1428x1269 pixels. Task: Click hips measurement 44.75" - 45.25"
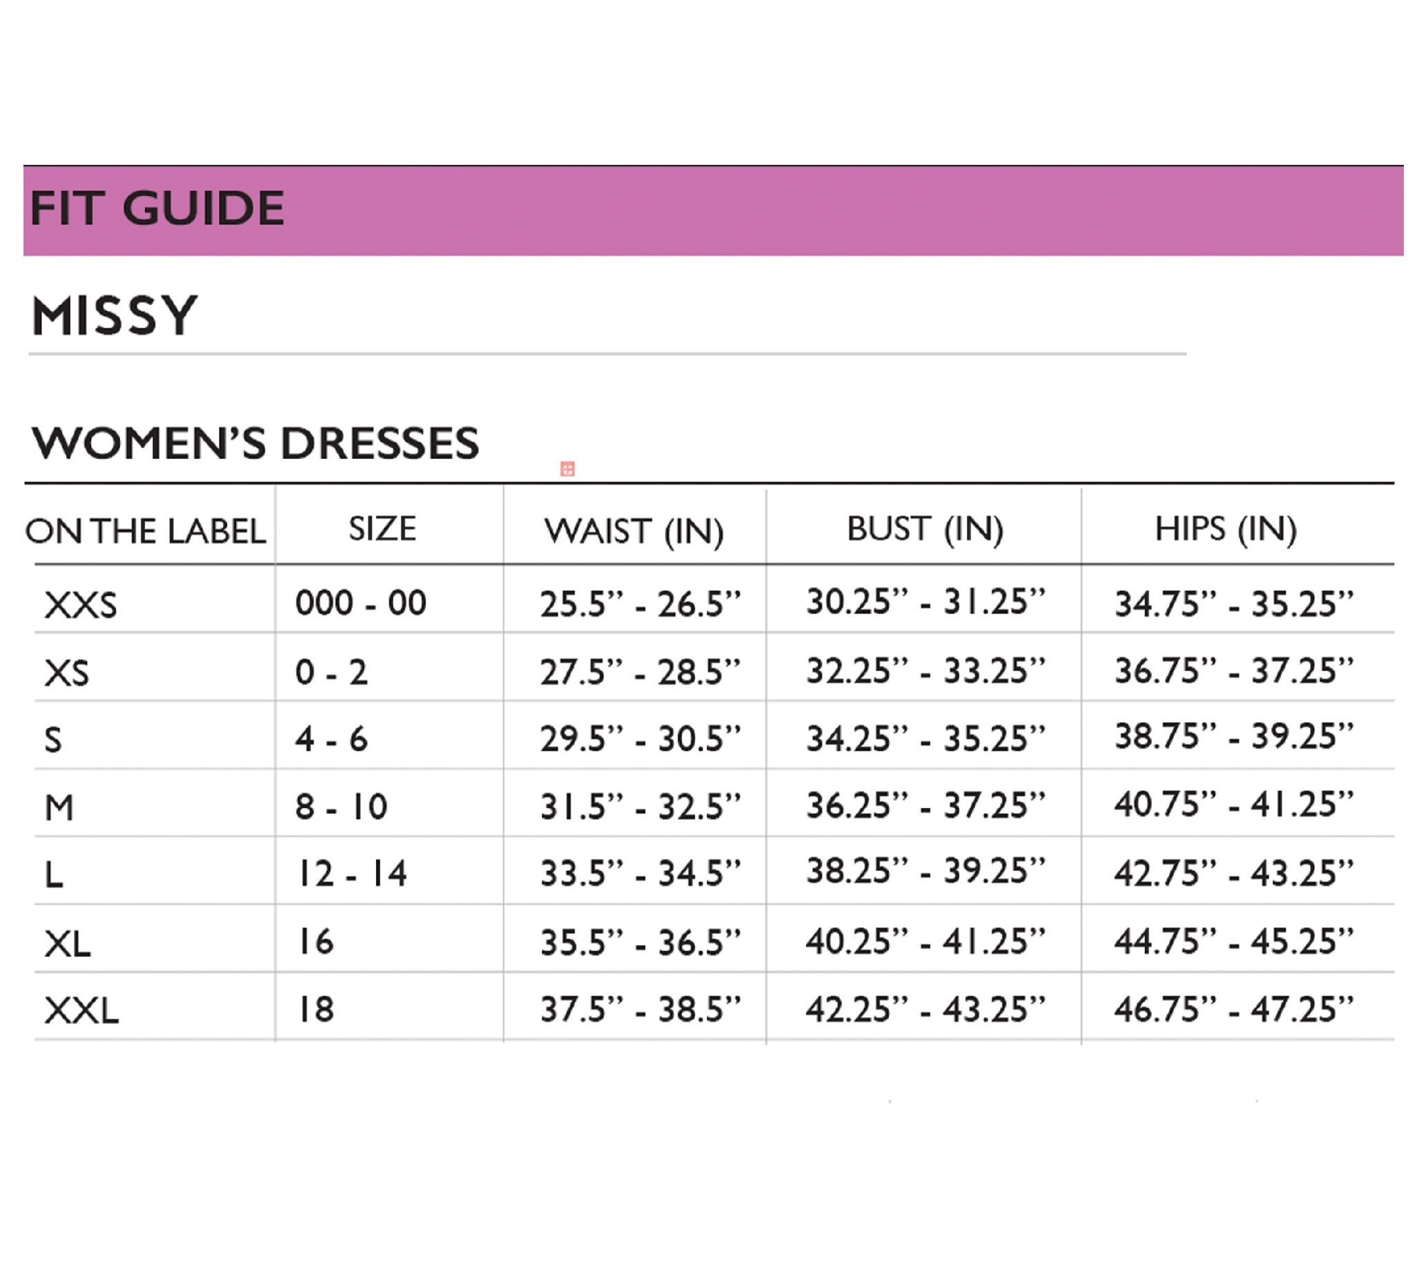pos(1233,941)
